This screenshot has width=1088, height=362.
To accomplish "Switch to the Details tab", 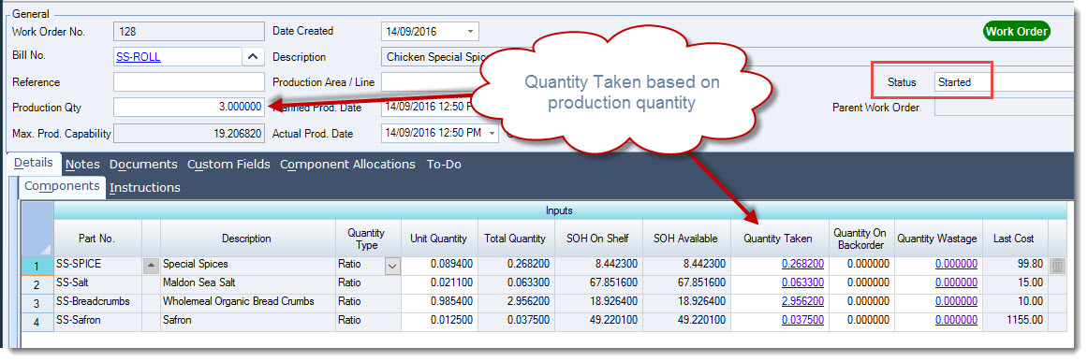I will [34, 163].
